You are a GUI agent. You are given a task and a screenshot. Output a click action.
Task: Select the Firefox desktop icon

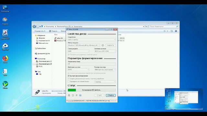point(5,59)
